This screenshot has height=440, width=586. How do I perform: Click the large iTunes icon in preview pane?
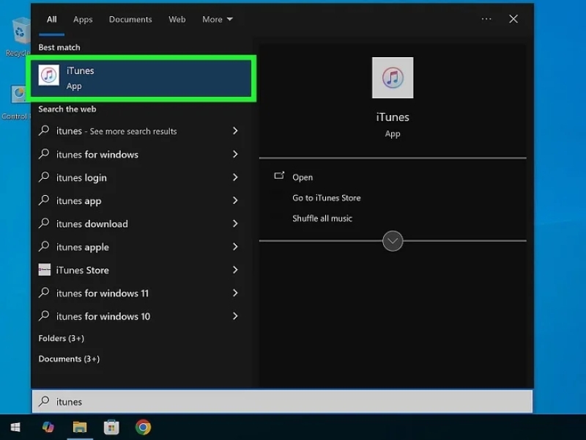coord(393,78)
